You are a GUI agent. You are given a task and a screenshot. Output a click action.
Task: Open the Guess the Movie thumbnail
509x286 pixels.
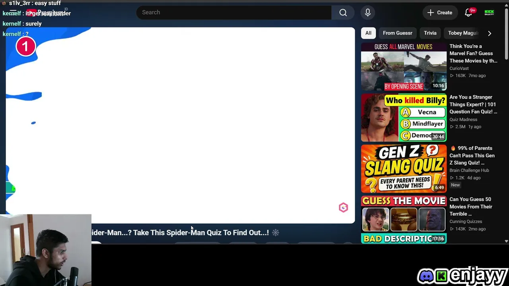point(404,220)
